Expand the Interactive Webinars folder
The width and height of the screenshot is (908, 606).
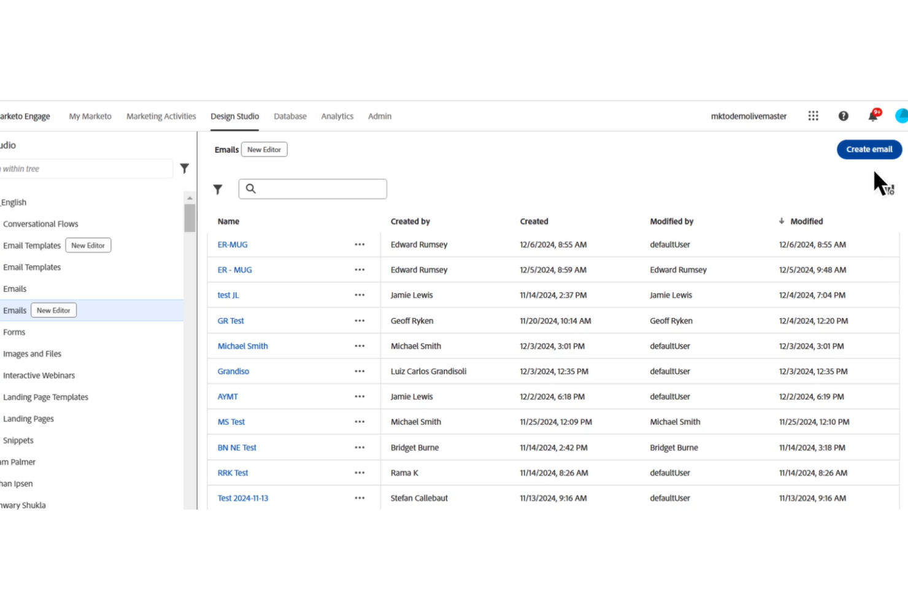39,375
